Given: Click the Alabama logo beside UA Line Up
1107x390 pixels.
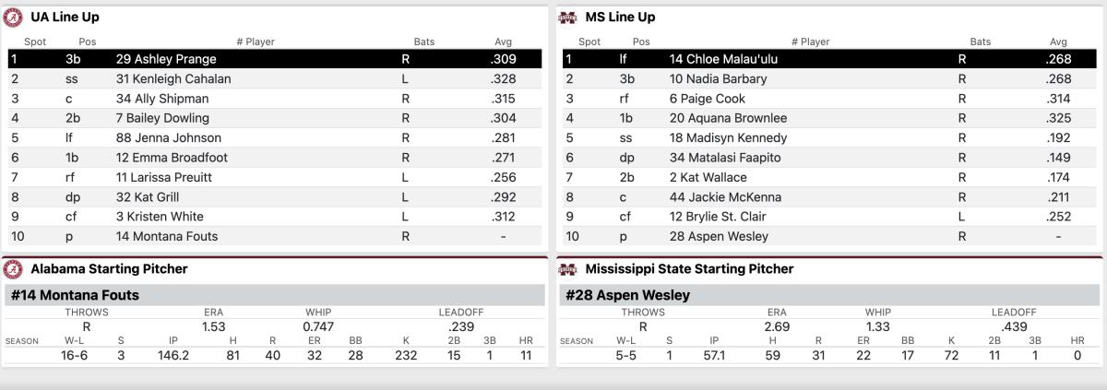Looking at the screenshot, I should click(14, 17).
